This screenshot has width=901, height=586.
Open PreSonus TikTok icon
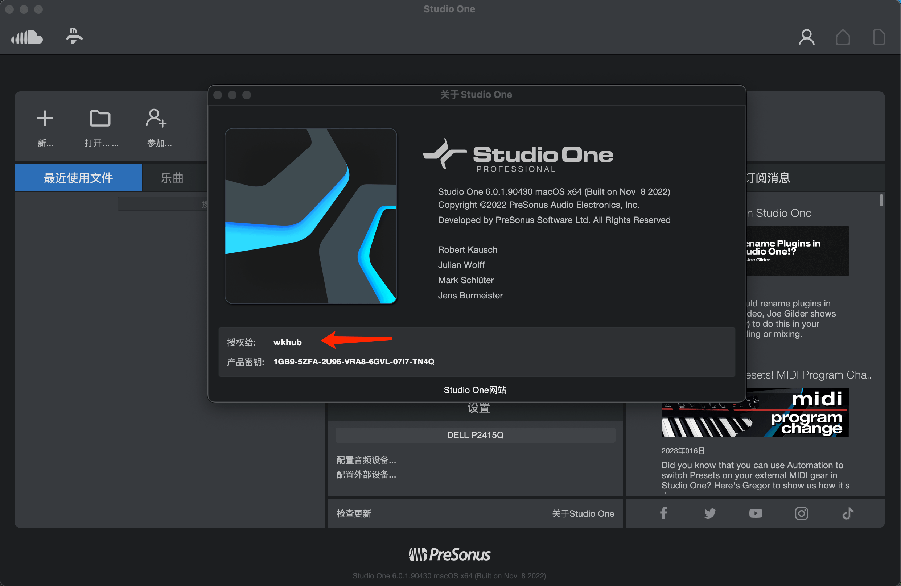pyautogui.click(x=848, y=513)
